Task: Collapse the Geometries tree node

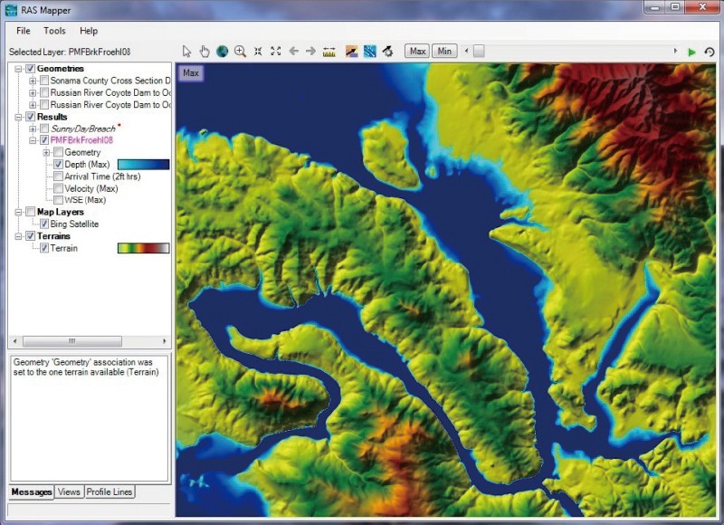Action: (x=18, y=69)
